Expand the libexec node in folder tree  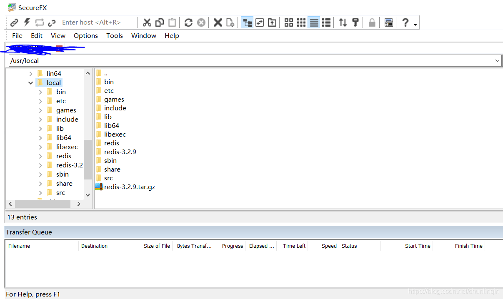coord(40,147)
